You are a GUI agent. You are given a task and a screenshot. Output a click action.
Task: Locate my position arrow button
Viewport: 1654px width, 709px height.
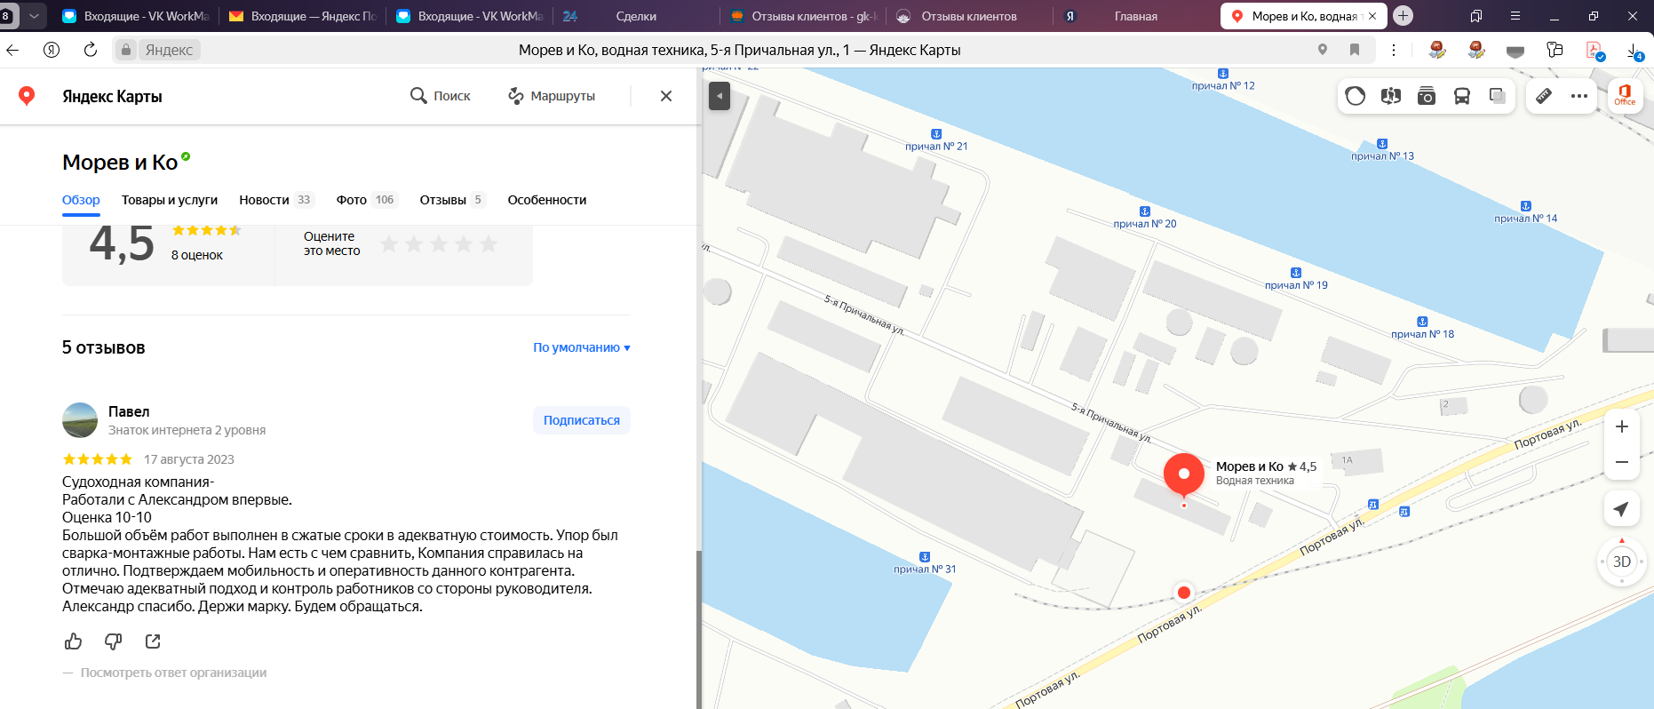(x=1622, y=509)
